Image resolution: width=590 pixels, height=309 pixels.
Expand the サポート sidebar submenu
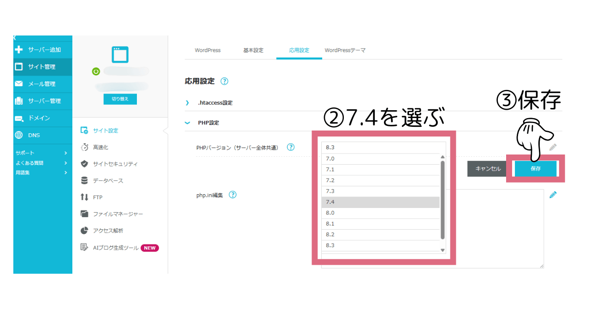[x=65, y=153]
